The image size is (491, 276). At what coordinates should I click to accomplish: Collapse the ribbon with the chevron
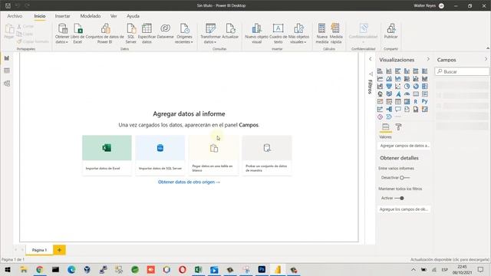click(x=488, y=48)
